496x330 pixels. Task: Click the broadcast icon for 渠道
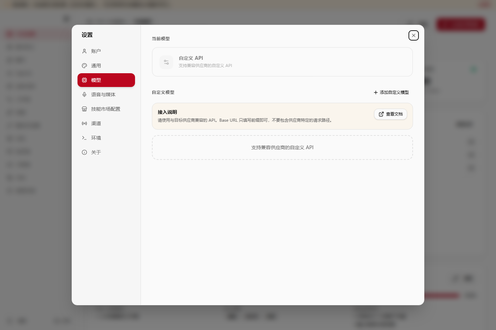(84, 123)
